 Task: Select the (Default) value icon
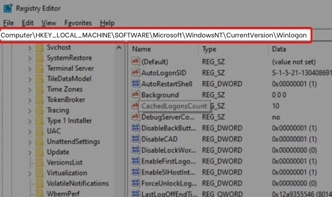(x=136, y=61)
